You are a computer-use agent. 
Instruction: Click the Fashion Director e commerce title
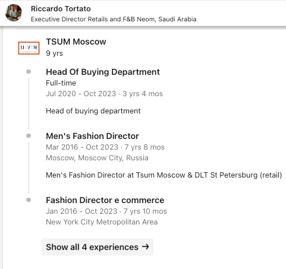click(x=105, y=200)
